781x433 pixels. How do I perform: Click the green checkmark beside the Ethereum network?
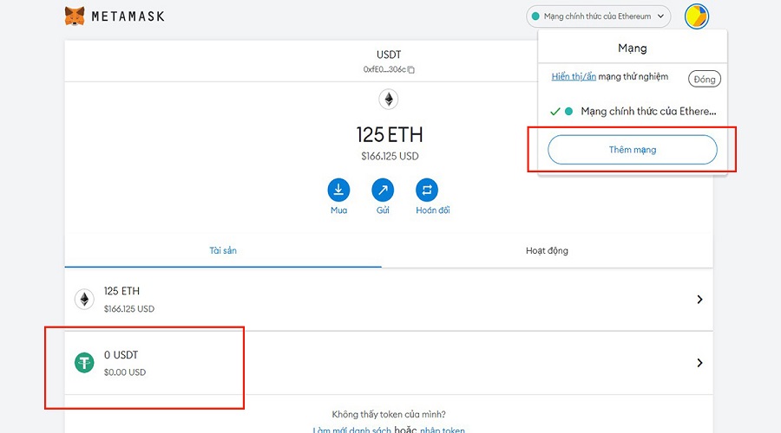pyautogui.click(x=555, y=112)
